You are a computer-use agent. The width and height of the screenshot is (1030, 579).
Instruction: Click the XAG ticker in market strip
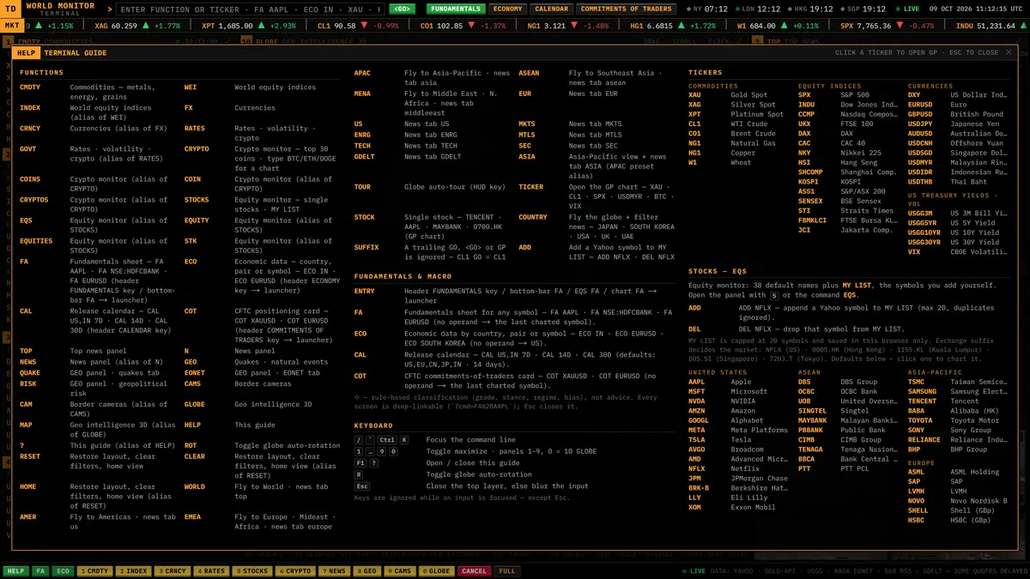[x=137, y=26]
